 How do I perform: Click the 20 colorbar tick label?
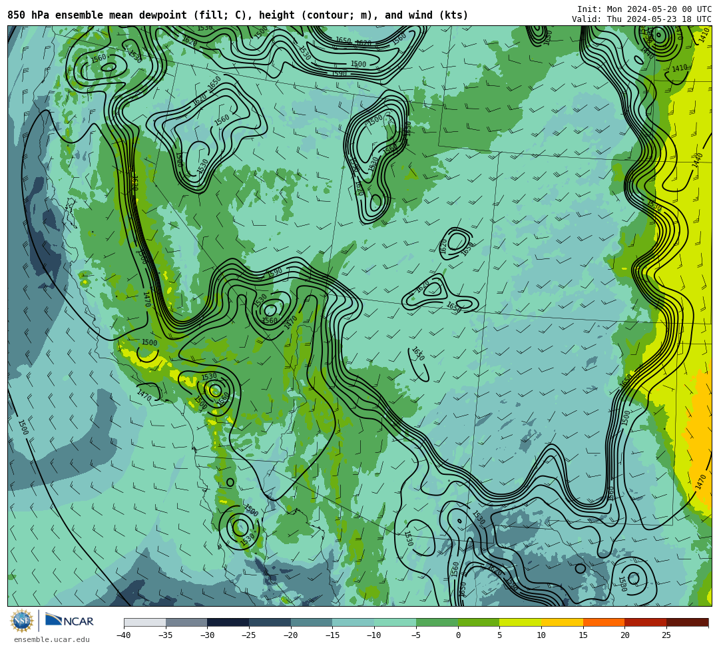pyautogui.click(x=624, y=635)
